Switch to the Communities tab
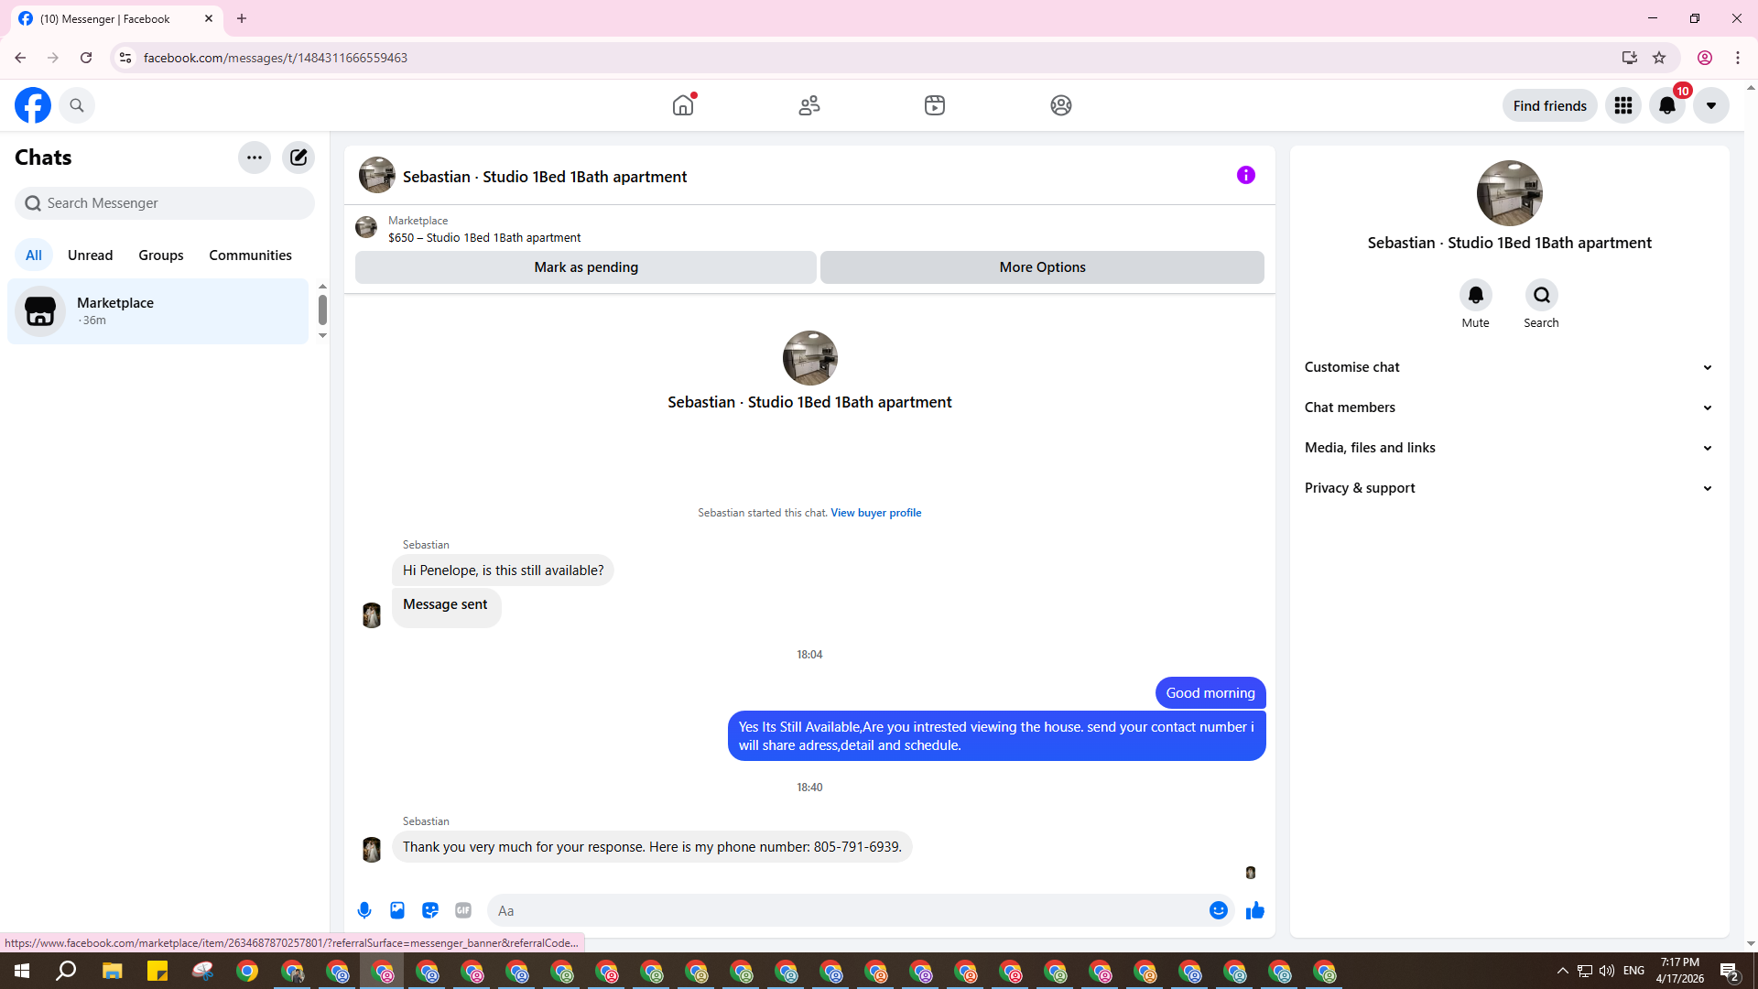The width and height of the screenshot is (1758, 989). pos(250,255)
